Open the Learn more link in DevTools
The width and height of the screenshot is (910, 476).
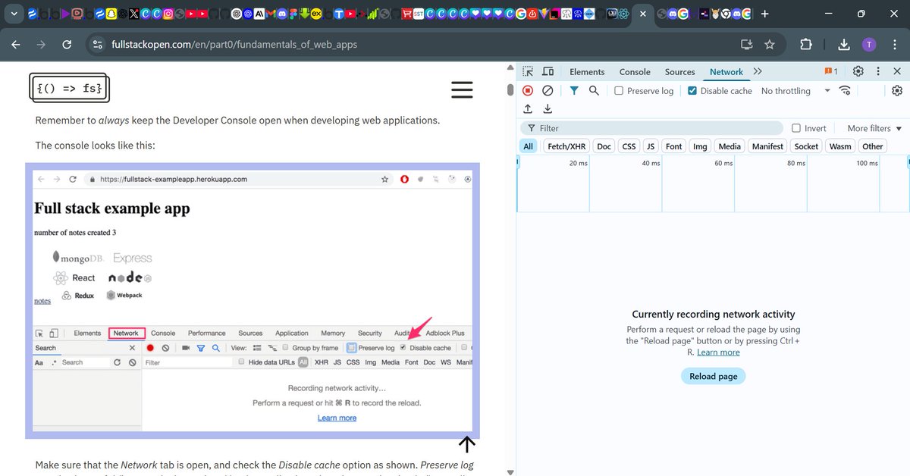[718, 352]
